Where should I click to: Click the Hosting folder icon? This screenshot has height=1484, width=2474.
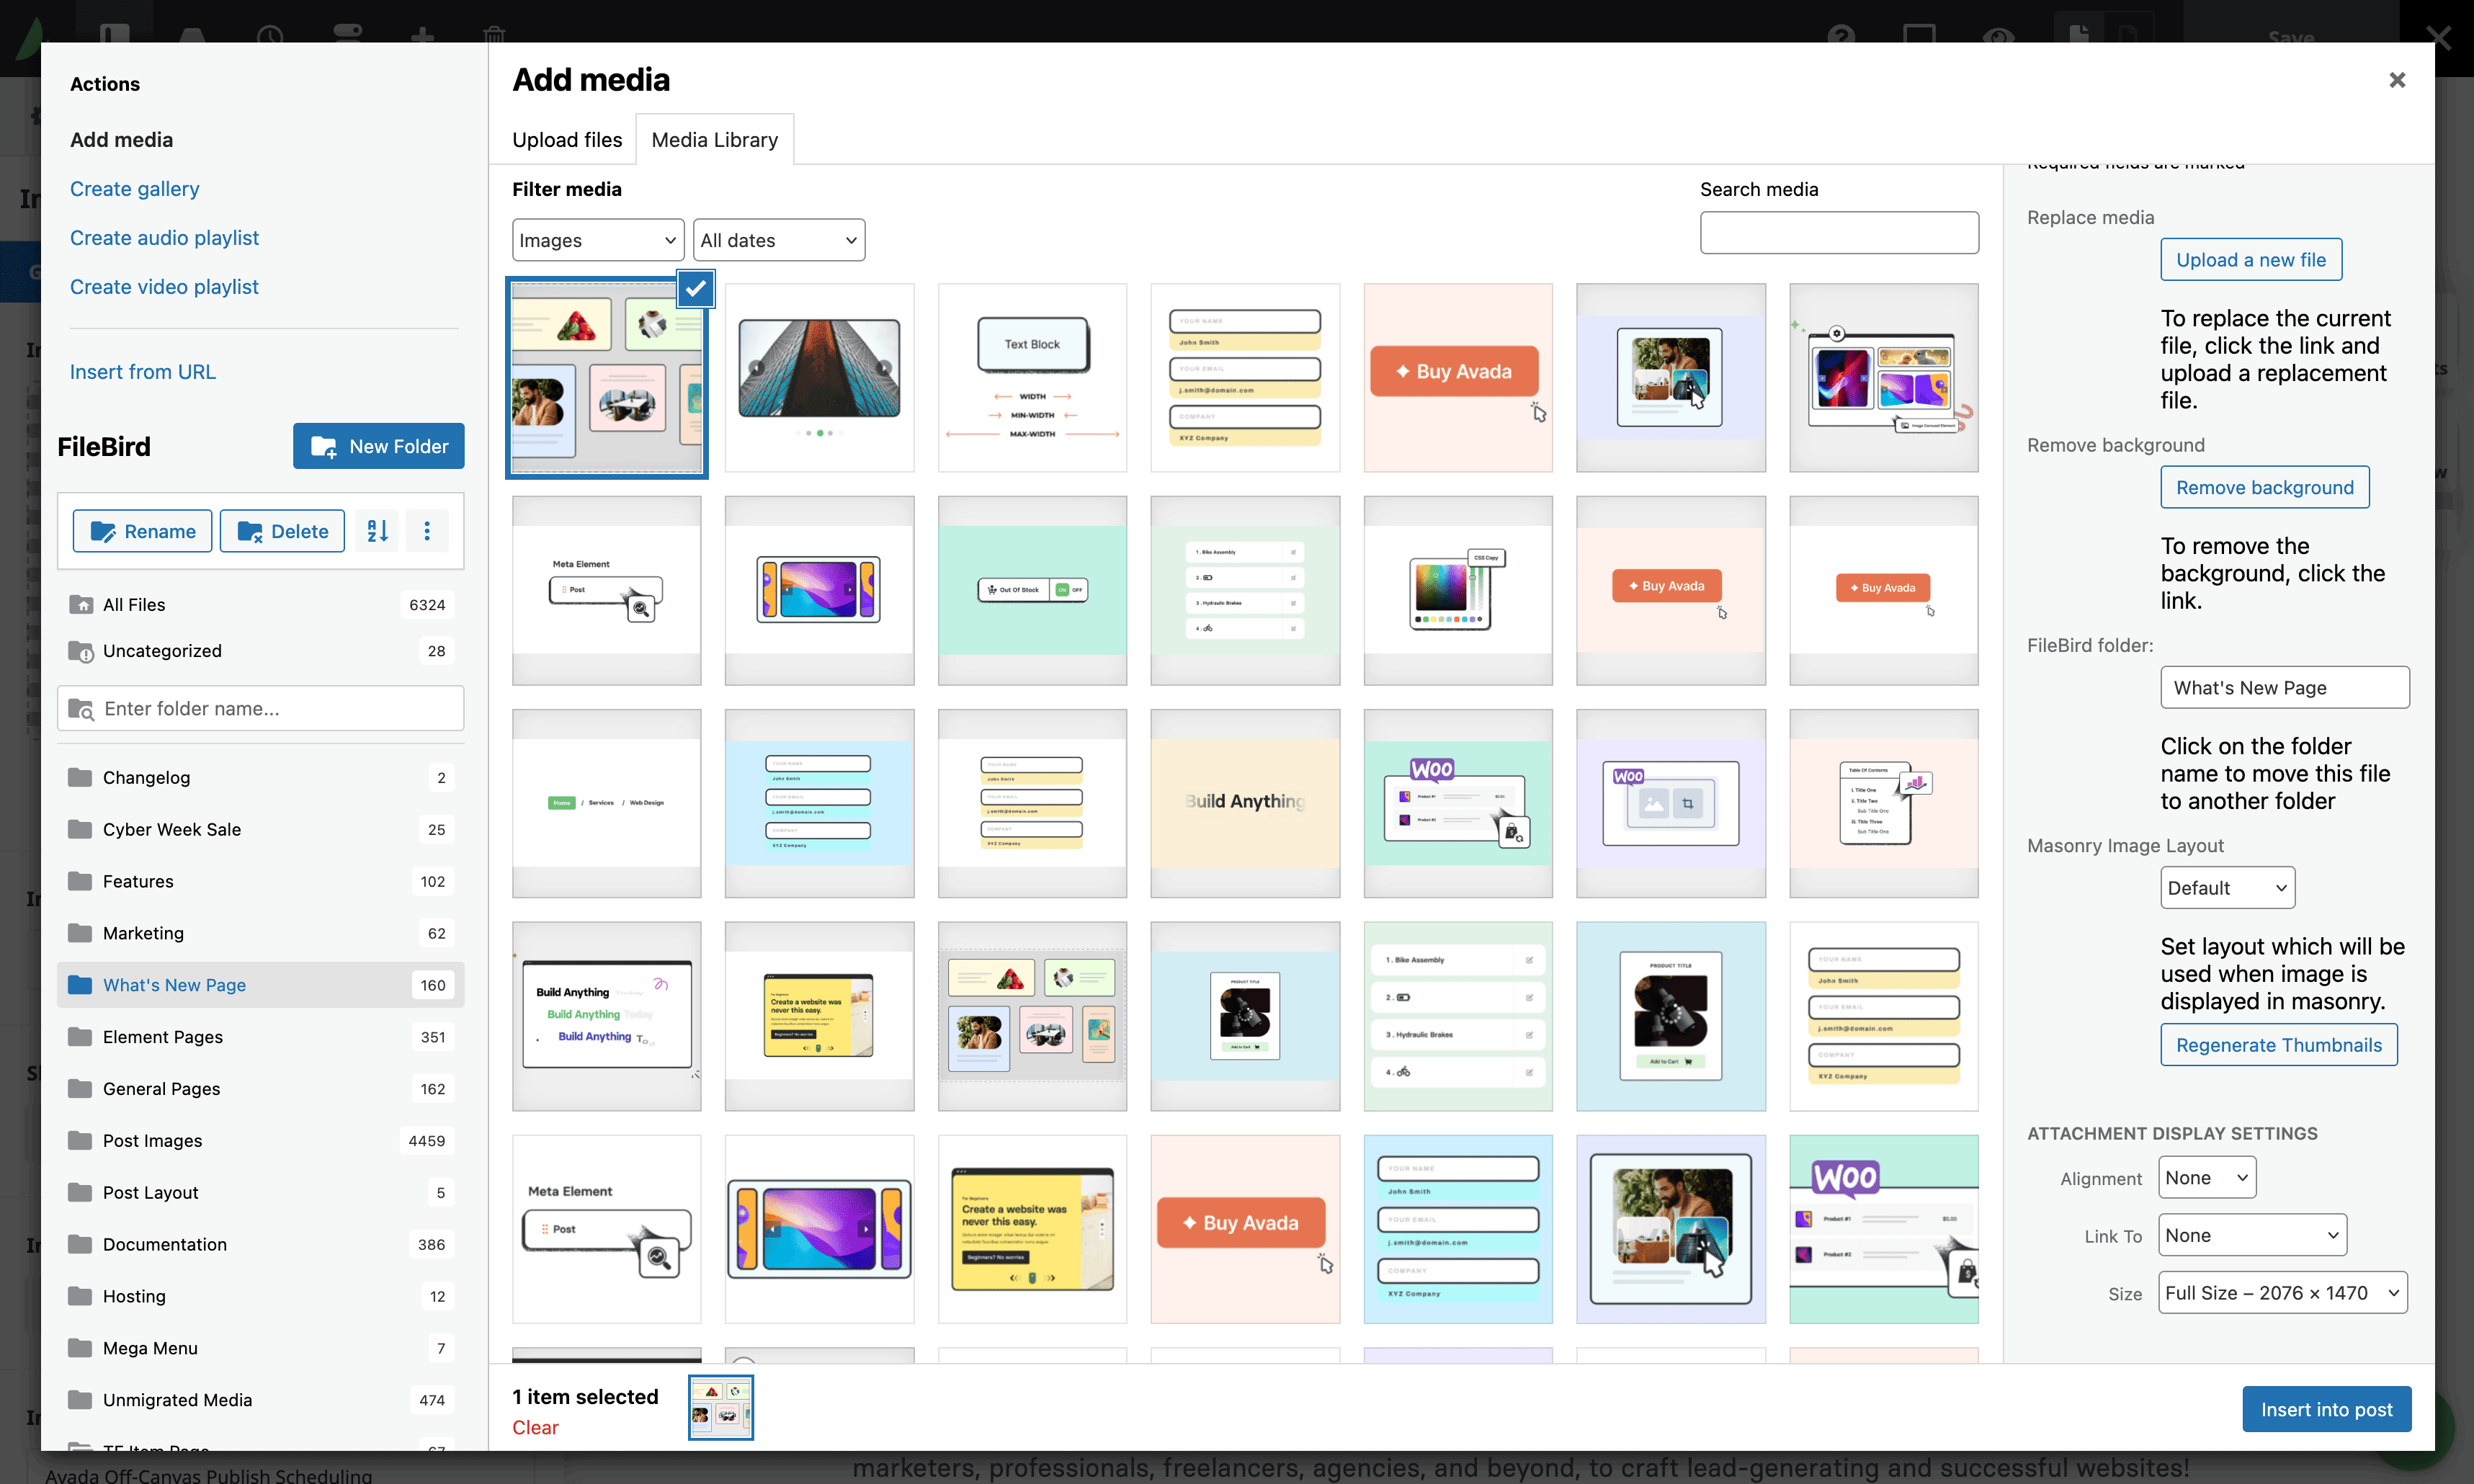point(80,1296)
